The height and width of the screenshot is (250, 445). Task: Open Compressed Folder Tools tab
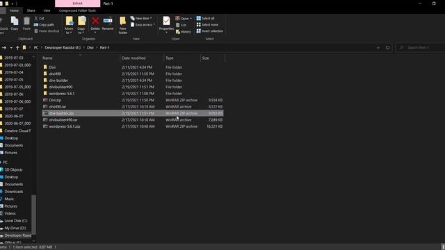point(77,10)
